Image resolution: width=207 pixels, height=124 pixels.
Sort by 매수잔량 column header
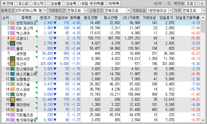point(111,18)
